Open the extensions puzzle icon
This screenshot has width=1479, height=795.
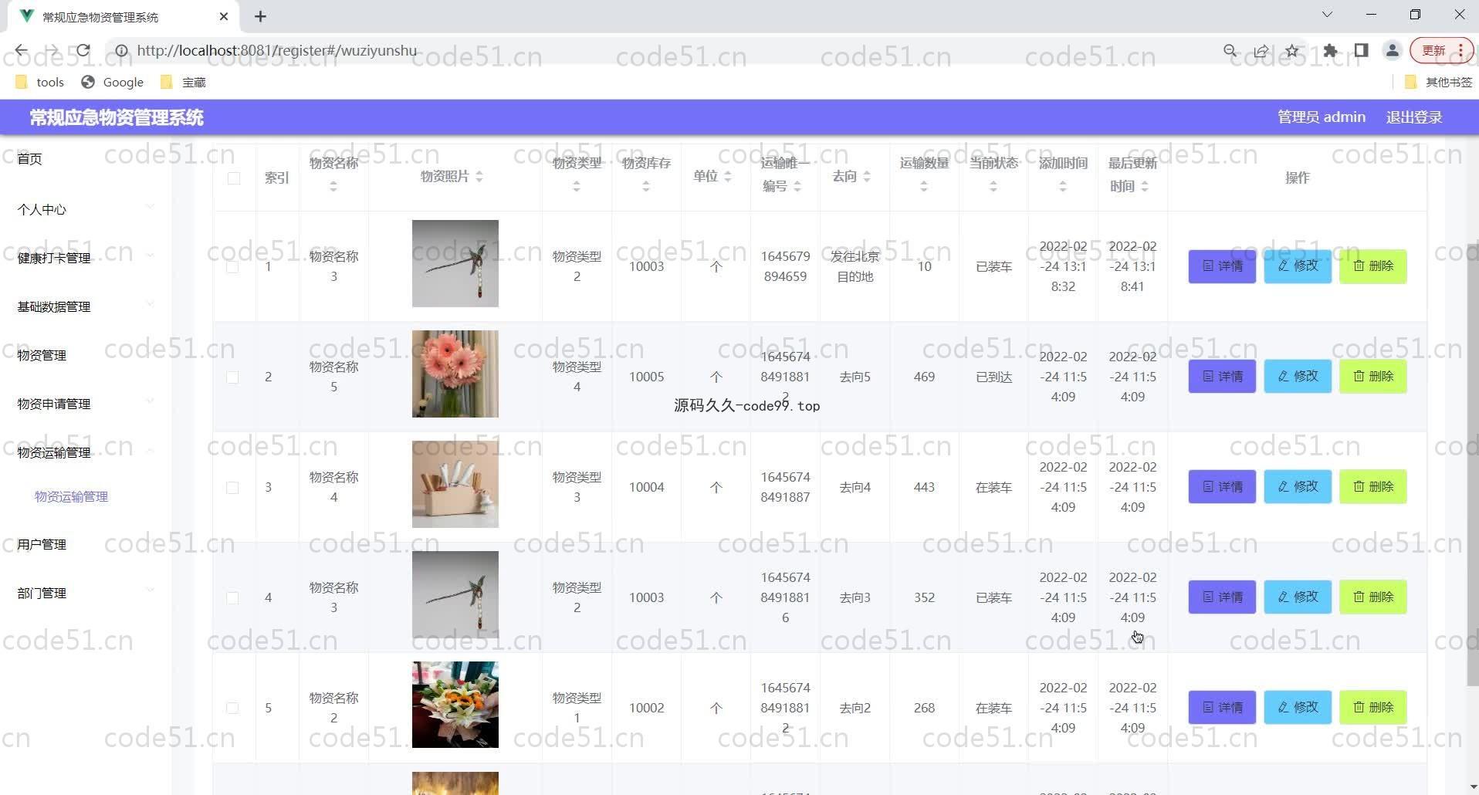pos(1330,51)
